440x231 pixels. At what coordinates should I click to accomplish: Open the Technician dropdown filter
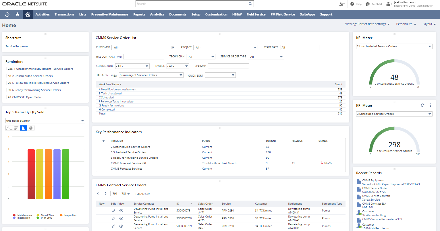(200, 57)
